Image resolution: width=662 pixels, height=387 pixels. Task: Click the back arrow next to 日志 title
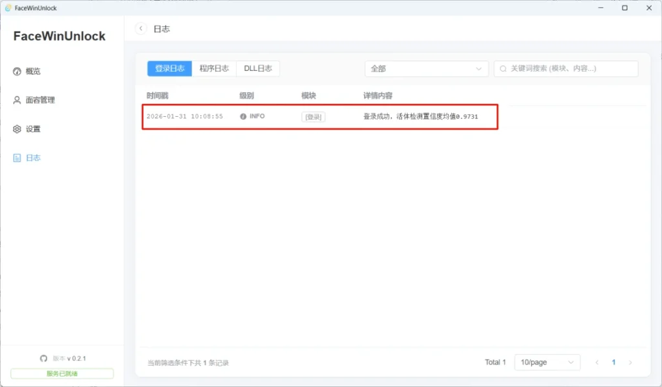[x=141, y=28]
